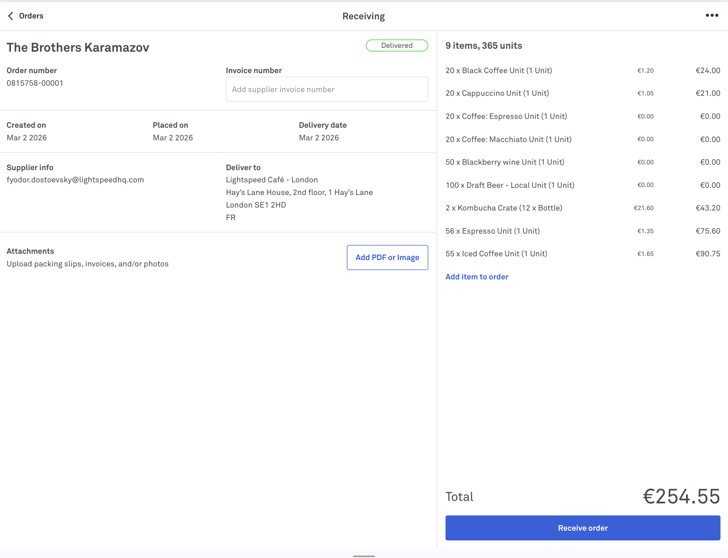Viewport: 728px width, 558px height.
Task: Click the order number 0815758-00001
Action: [x=35, y=83]
